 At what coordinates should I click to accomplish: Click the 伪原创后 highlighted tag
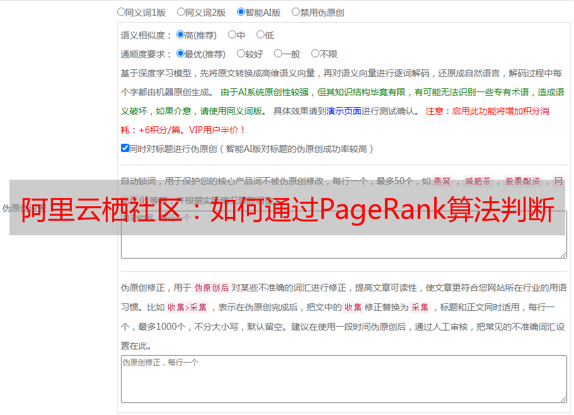tap(211, 288)
